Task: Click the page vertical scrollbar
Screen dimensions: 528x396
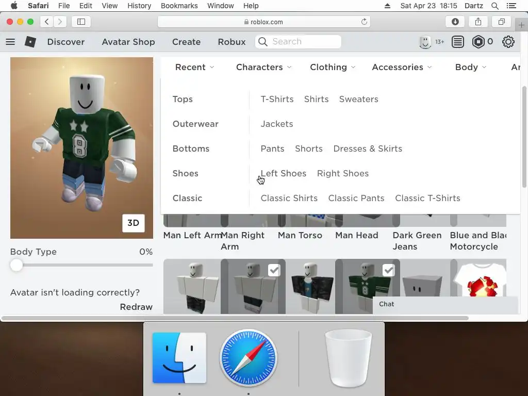Action: point(524,137)
